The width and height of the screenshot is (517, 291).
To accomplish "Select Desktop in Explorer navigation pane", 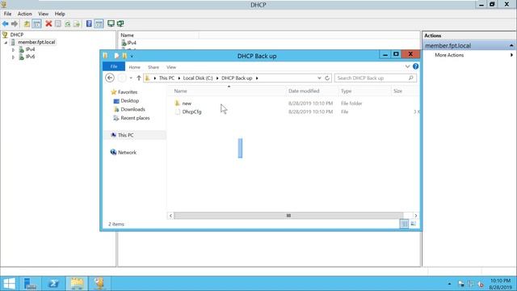I will 129,100.
